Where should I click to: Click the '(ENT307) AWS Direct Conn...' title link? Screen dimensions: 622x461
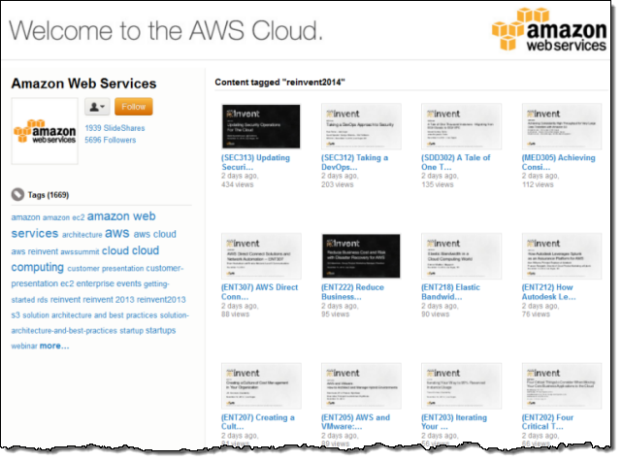click(x=259, y=292)
